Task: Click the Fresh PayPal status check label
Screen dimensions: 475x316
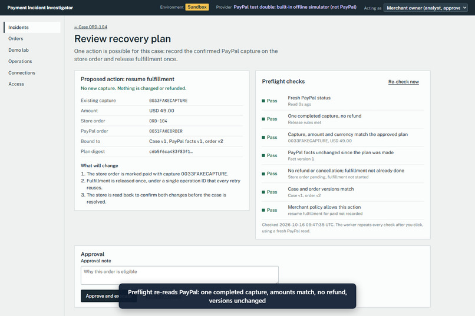Action: (309, 98)
